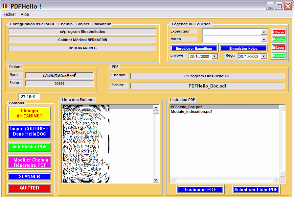The width and height of the screenshot is (294, 199).
Task: Exit the app with QUITTER button
Action: pyautogui.click(x=30, y=188)
